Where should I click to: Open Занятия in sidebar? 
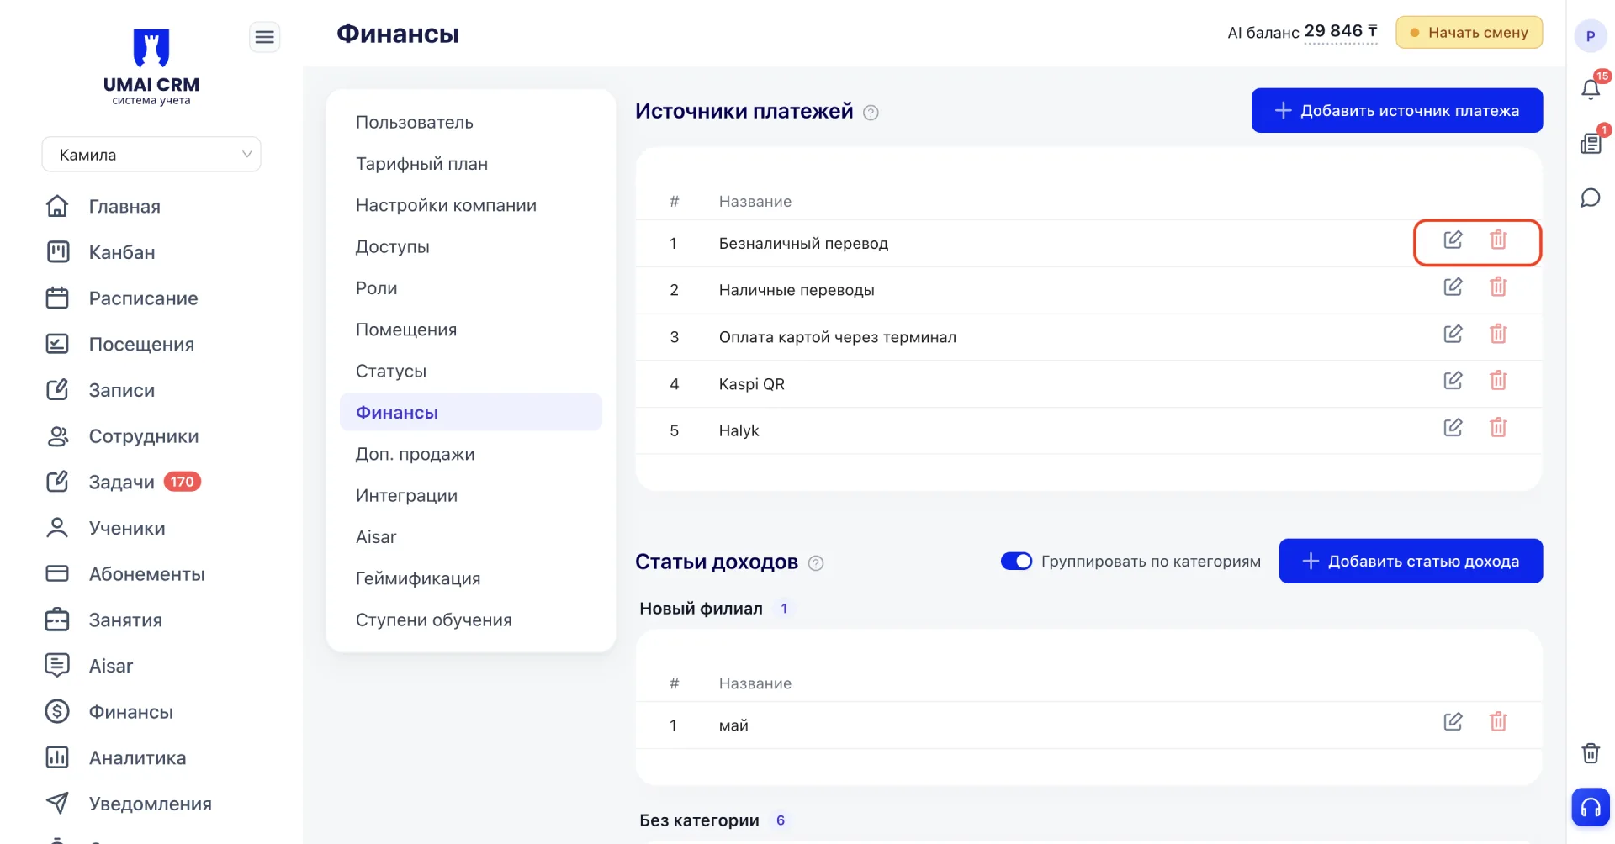tap(125, 620)
